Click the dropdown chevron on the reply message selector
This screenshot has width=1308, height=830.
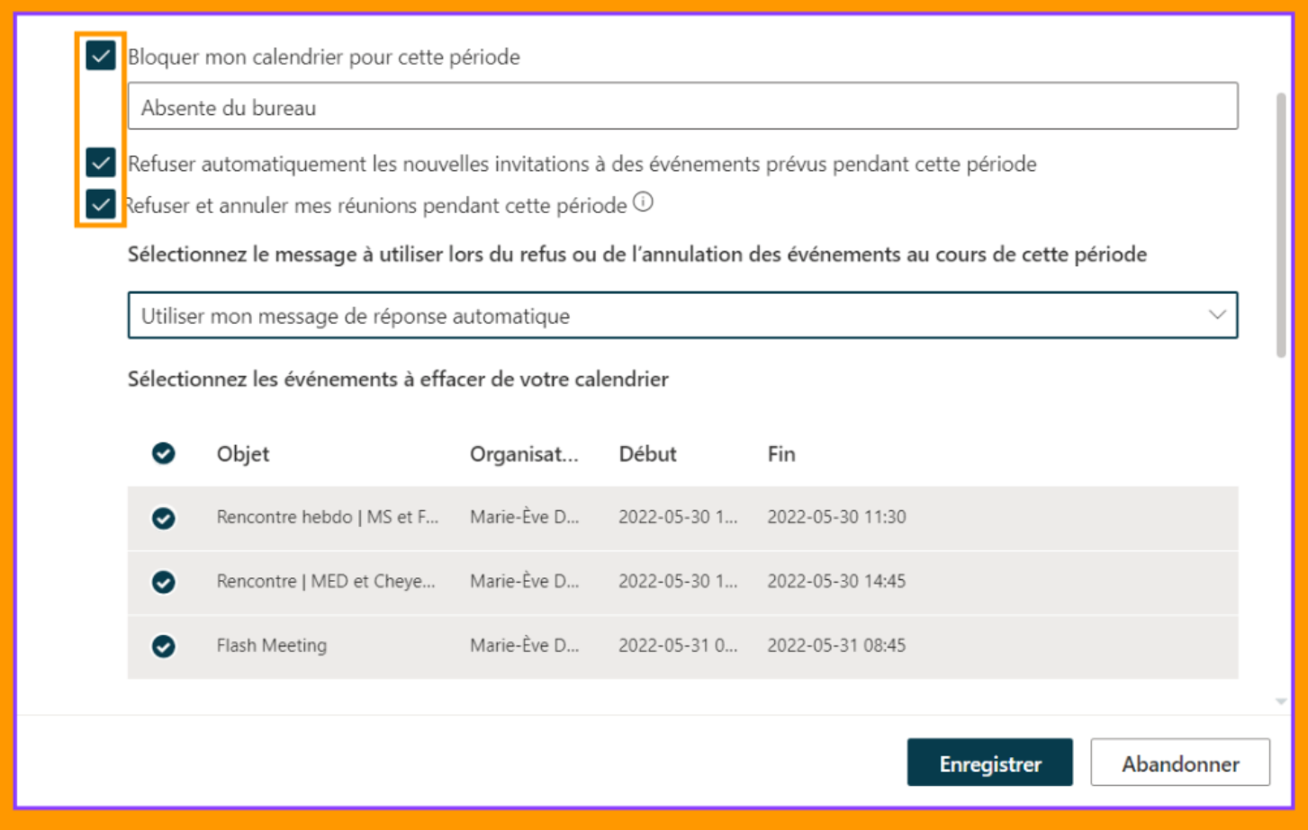(x=1216, y=316)
